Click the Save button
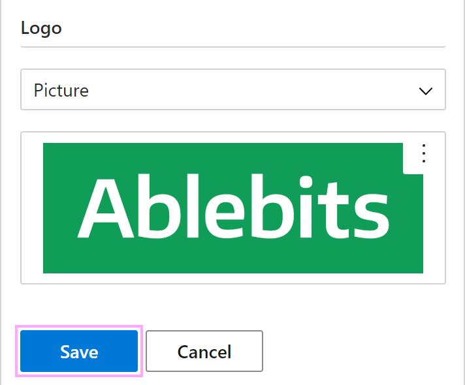 (79, 351)
